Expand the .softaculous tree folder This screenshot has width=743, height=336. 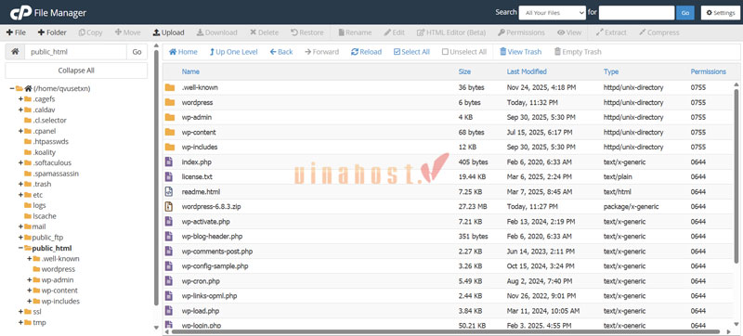tap(20, 162)
